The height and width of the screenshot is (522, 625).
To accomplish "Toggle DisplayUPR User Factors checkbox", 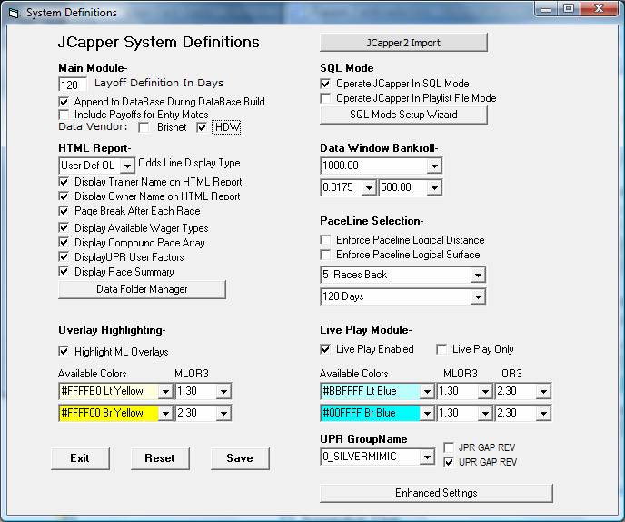I will coord(64,257).
